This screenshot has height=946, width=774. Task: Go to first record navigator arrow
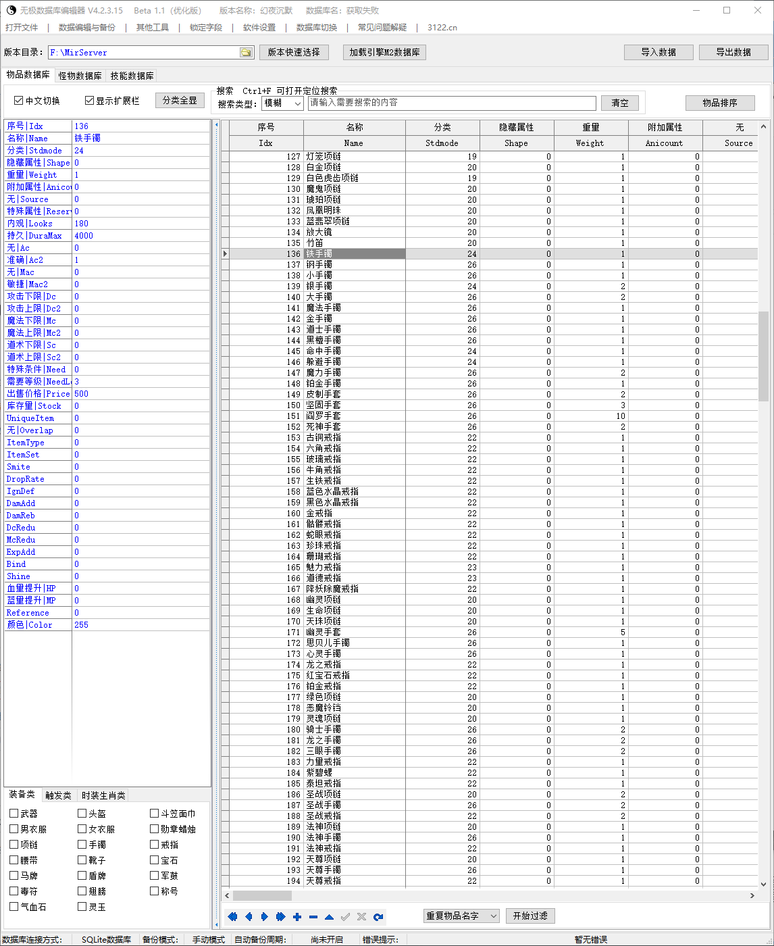(x=233, y=917)
